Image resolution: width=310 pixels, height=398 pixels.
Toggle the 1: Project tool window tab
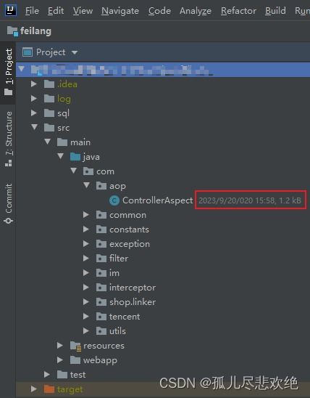point(9,72)
